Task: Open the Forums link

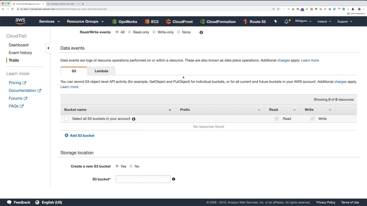Action: pos(18,98)
